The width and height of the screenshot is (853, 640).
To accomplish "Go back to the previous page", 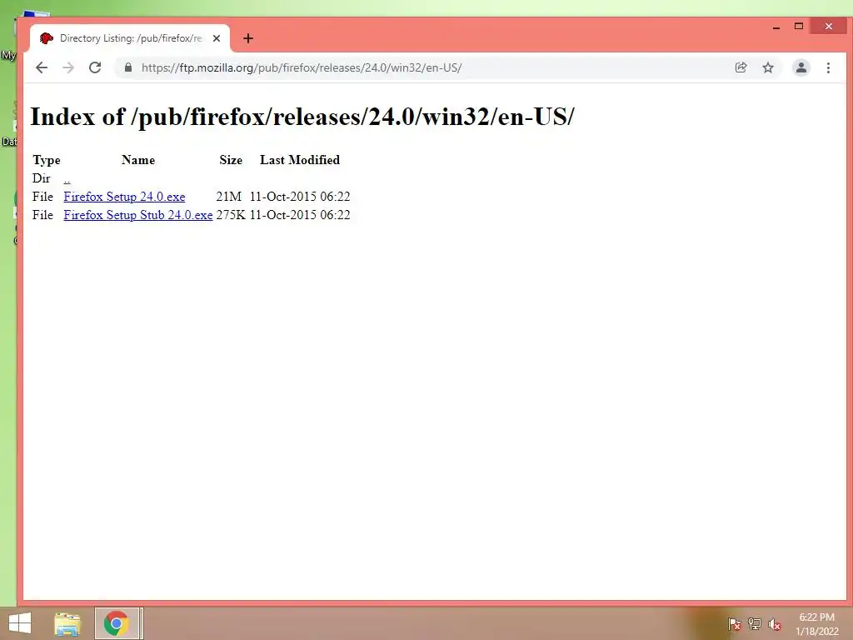I will [42, 67].
